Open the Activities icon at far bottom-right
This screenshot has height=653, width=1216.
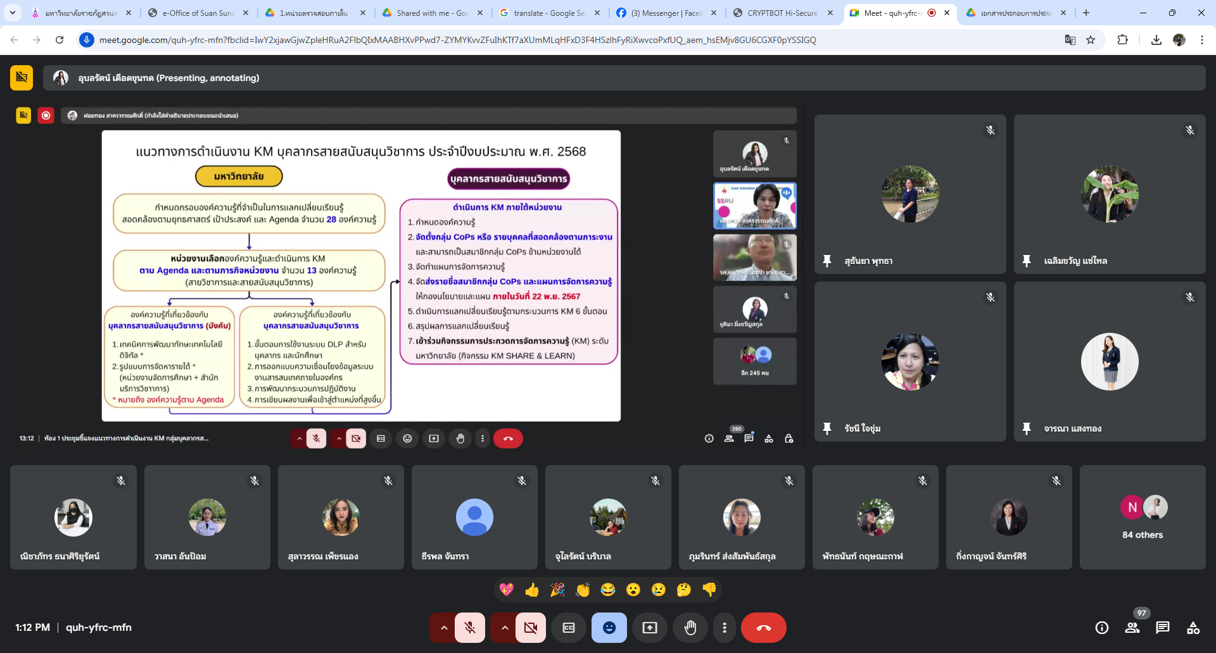click(1193, 628)
